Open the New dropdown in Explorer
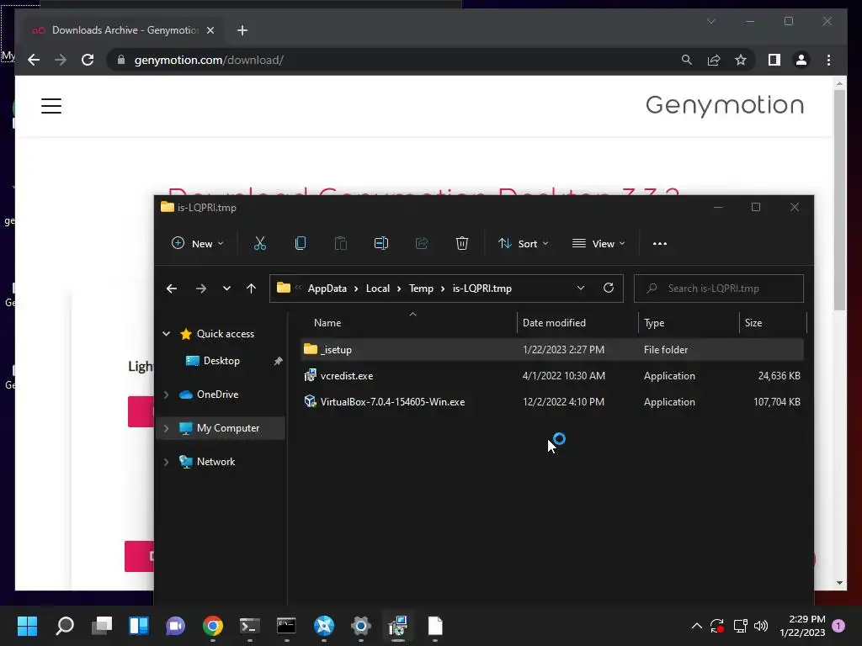This screenshot has width=862, height=646. [x=197, y=243]
